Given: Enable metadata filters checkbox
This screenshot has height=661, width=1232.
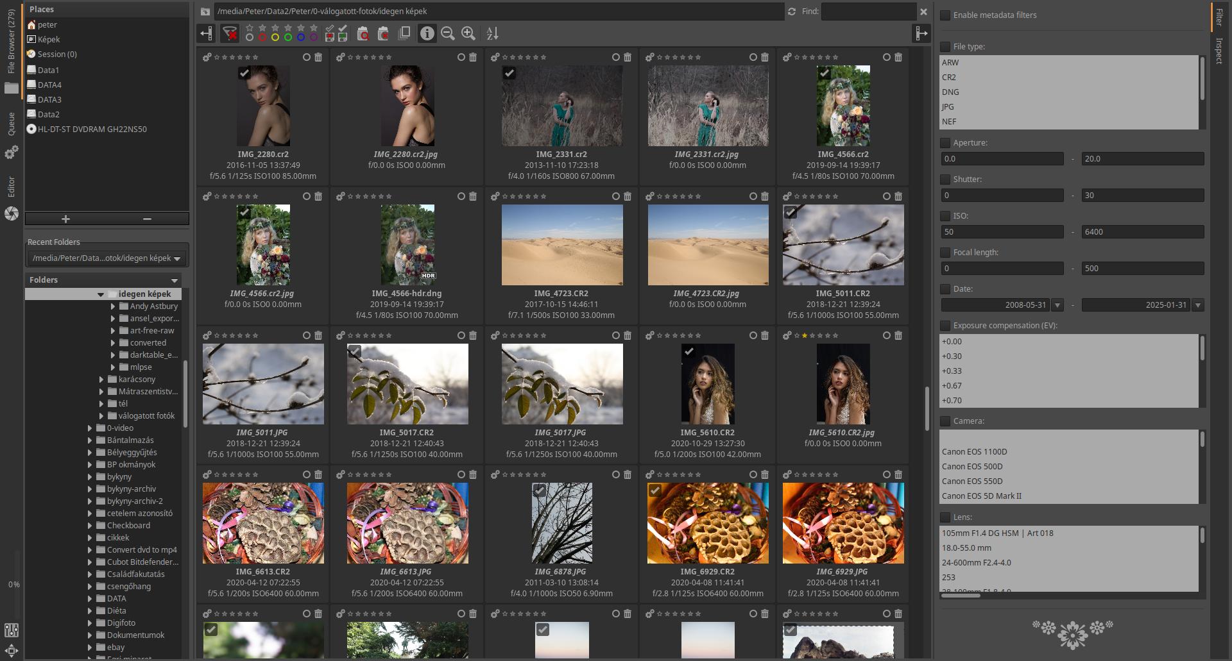Looking at the screenshot, I should click(945, 15).
